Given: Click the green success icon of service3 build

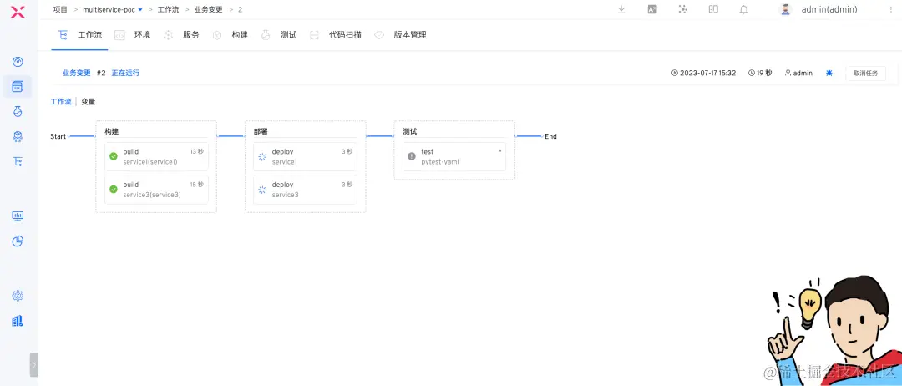Looking at the screenshot, I should point(114,190).
